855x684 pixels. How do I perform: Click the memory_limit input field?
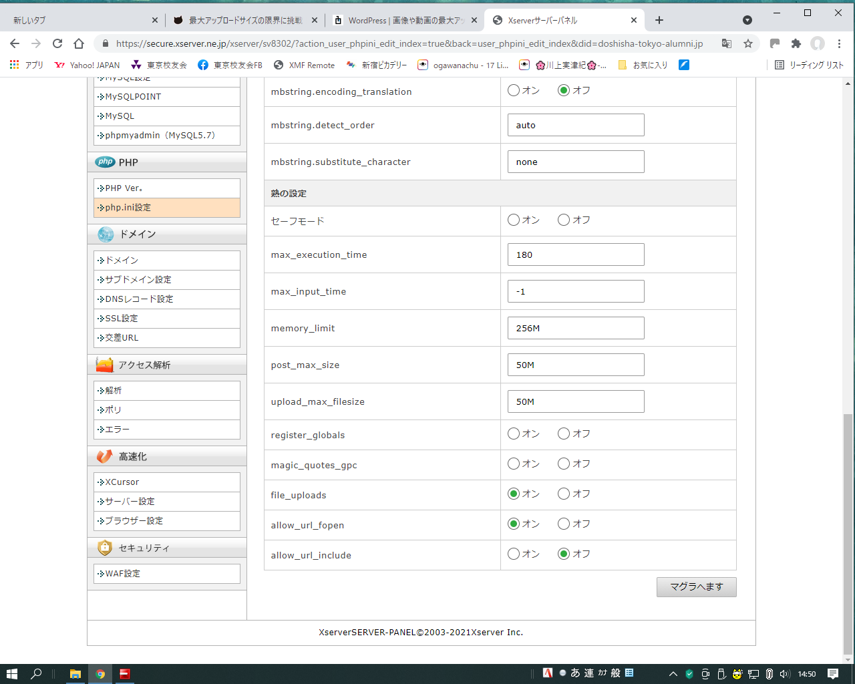[576, 328]
